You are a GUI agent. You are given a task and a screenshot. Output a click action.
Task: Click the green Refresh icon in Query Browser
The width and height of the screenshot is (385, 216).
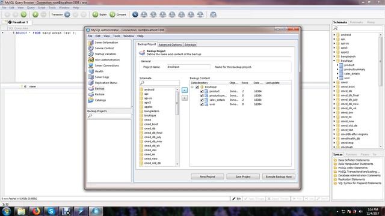point(23,14)
